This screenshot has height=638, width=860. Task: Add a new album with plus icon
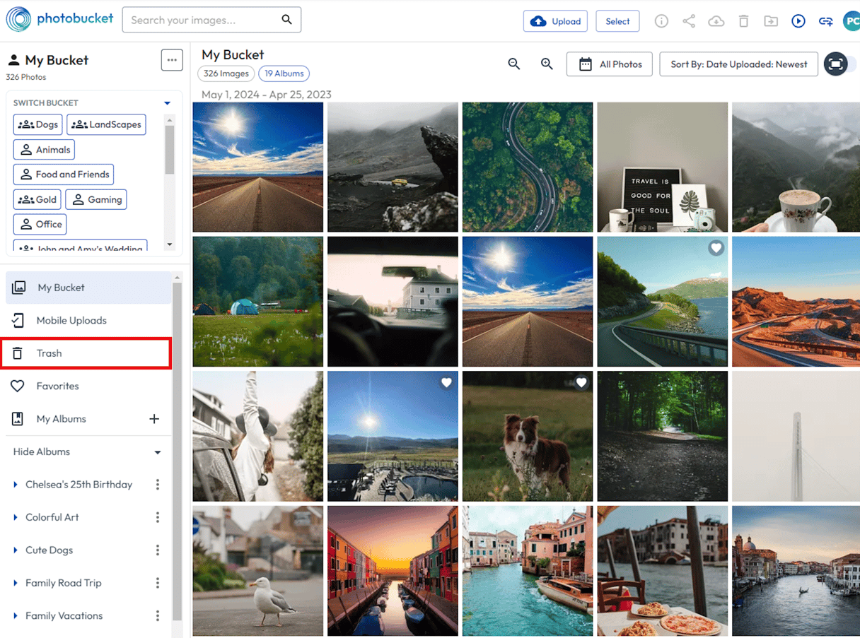click(x=154, y=419)
